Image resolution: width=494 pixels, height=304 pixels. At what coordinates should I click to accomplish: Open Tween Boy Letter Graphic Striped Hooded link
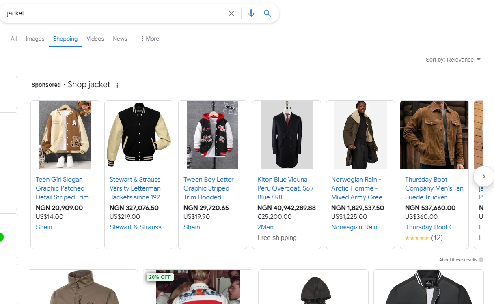click(209, 188)
